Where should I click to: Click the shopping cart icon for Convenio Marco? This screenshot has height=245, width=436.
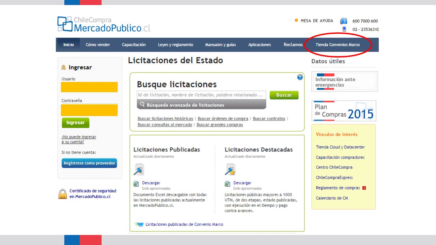[x=139, y=224]
